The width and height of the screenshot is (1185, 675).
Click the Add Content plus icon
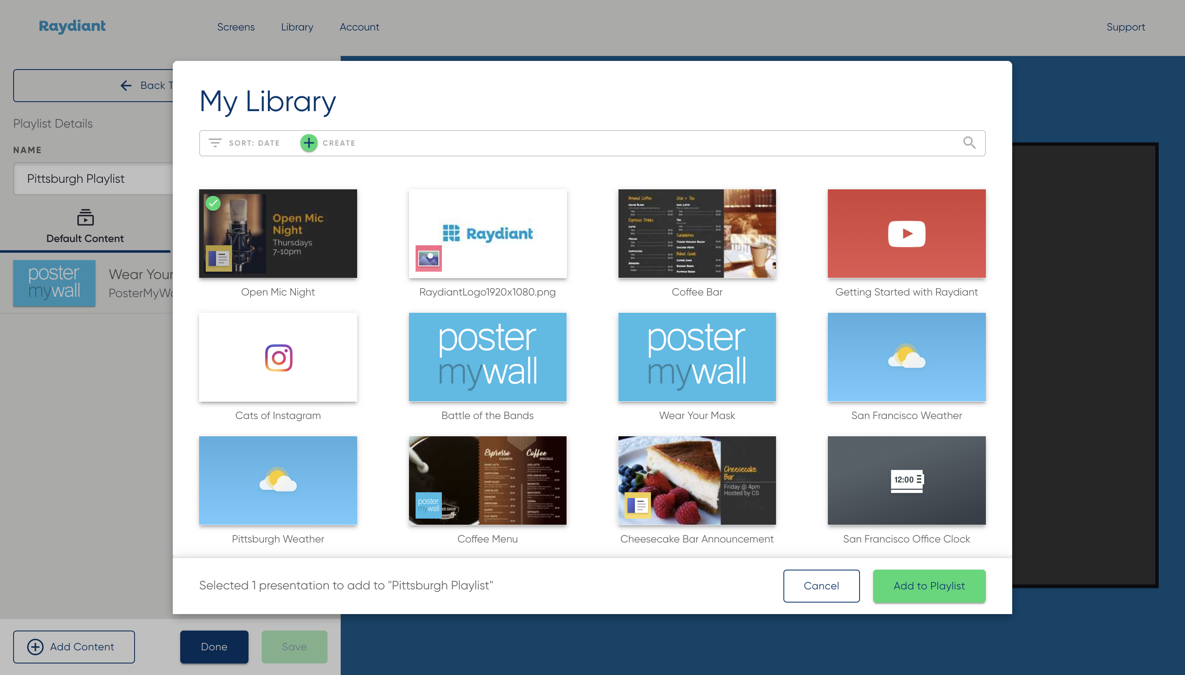[36, 647]
